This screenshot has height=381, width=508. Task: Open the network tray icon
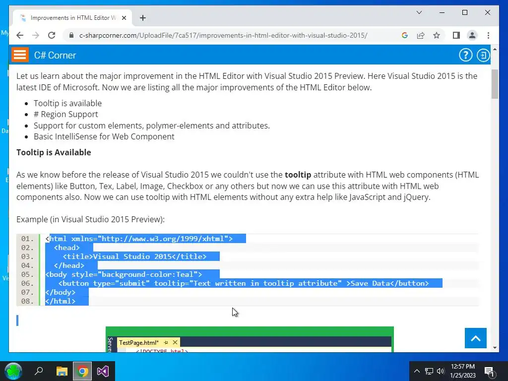[x=429, y=371]
